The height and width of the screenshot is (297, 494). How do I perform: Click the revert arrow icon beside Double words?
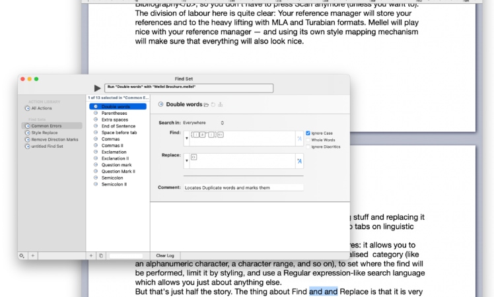[x=213, y=105]
